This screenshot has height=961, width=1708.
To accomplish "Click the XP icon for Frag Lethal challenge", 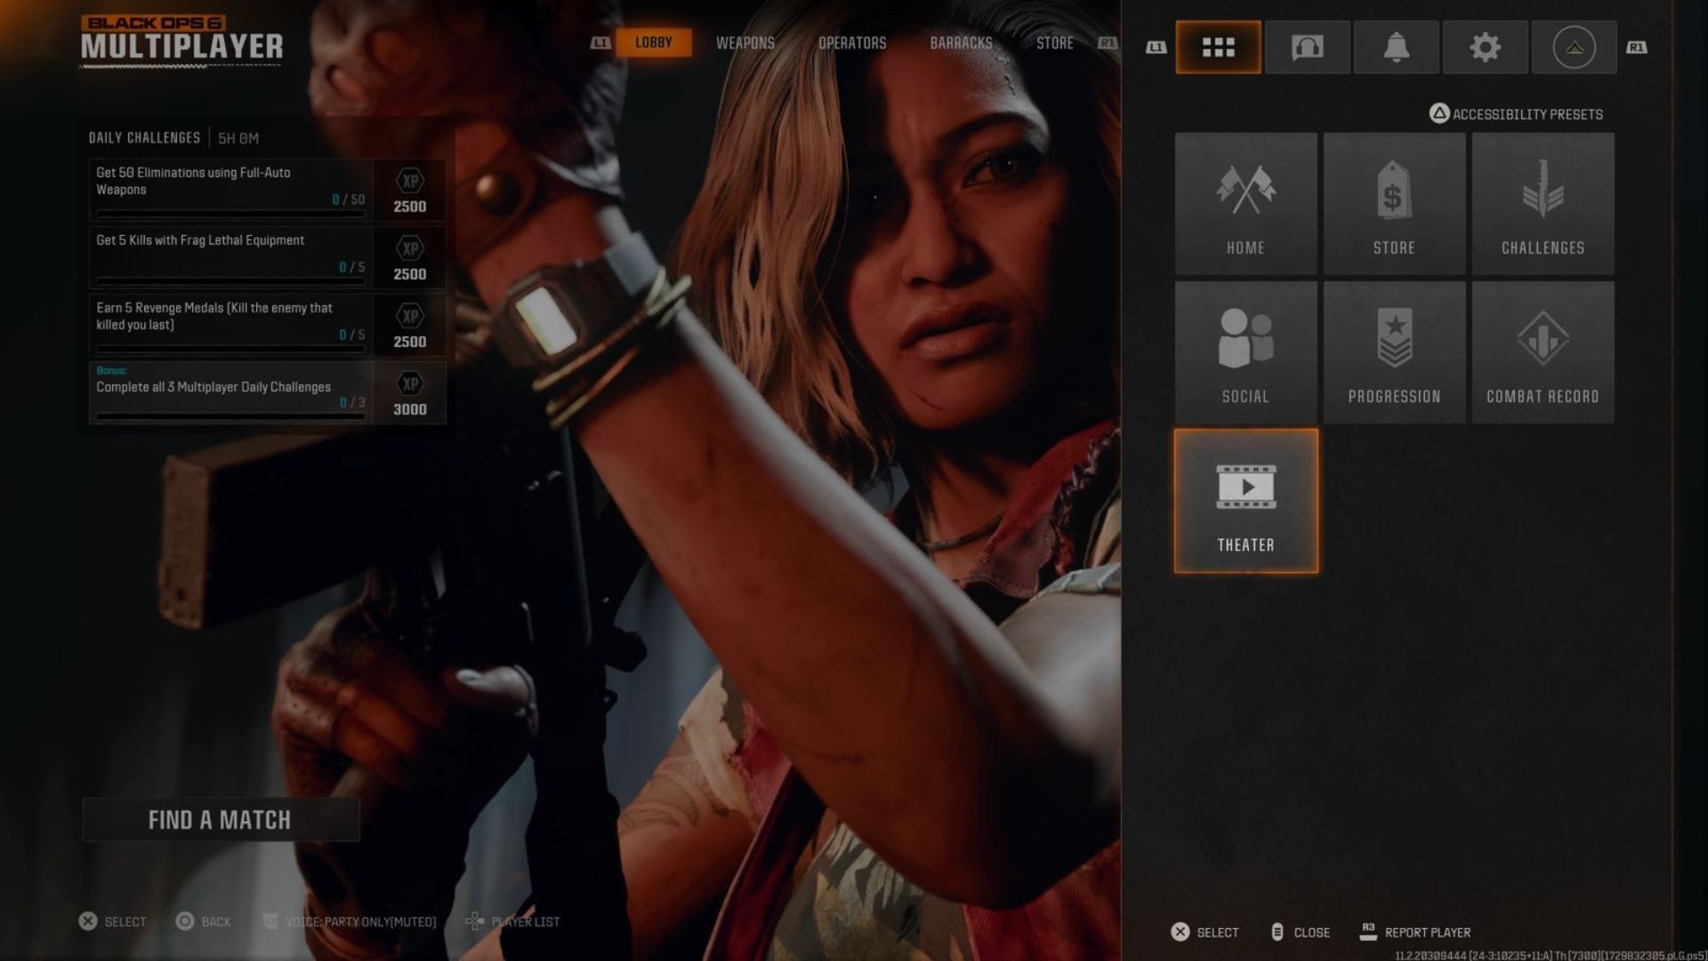I will (410, 248).
